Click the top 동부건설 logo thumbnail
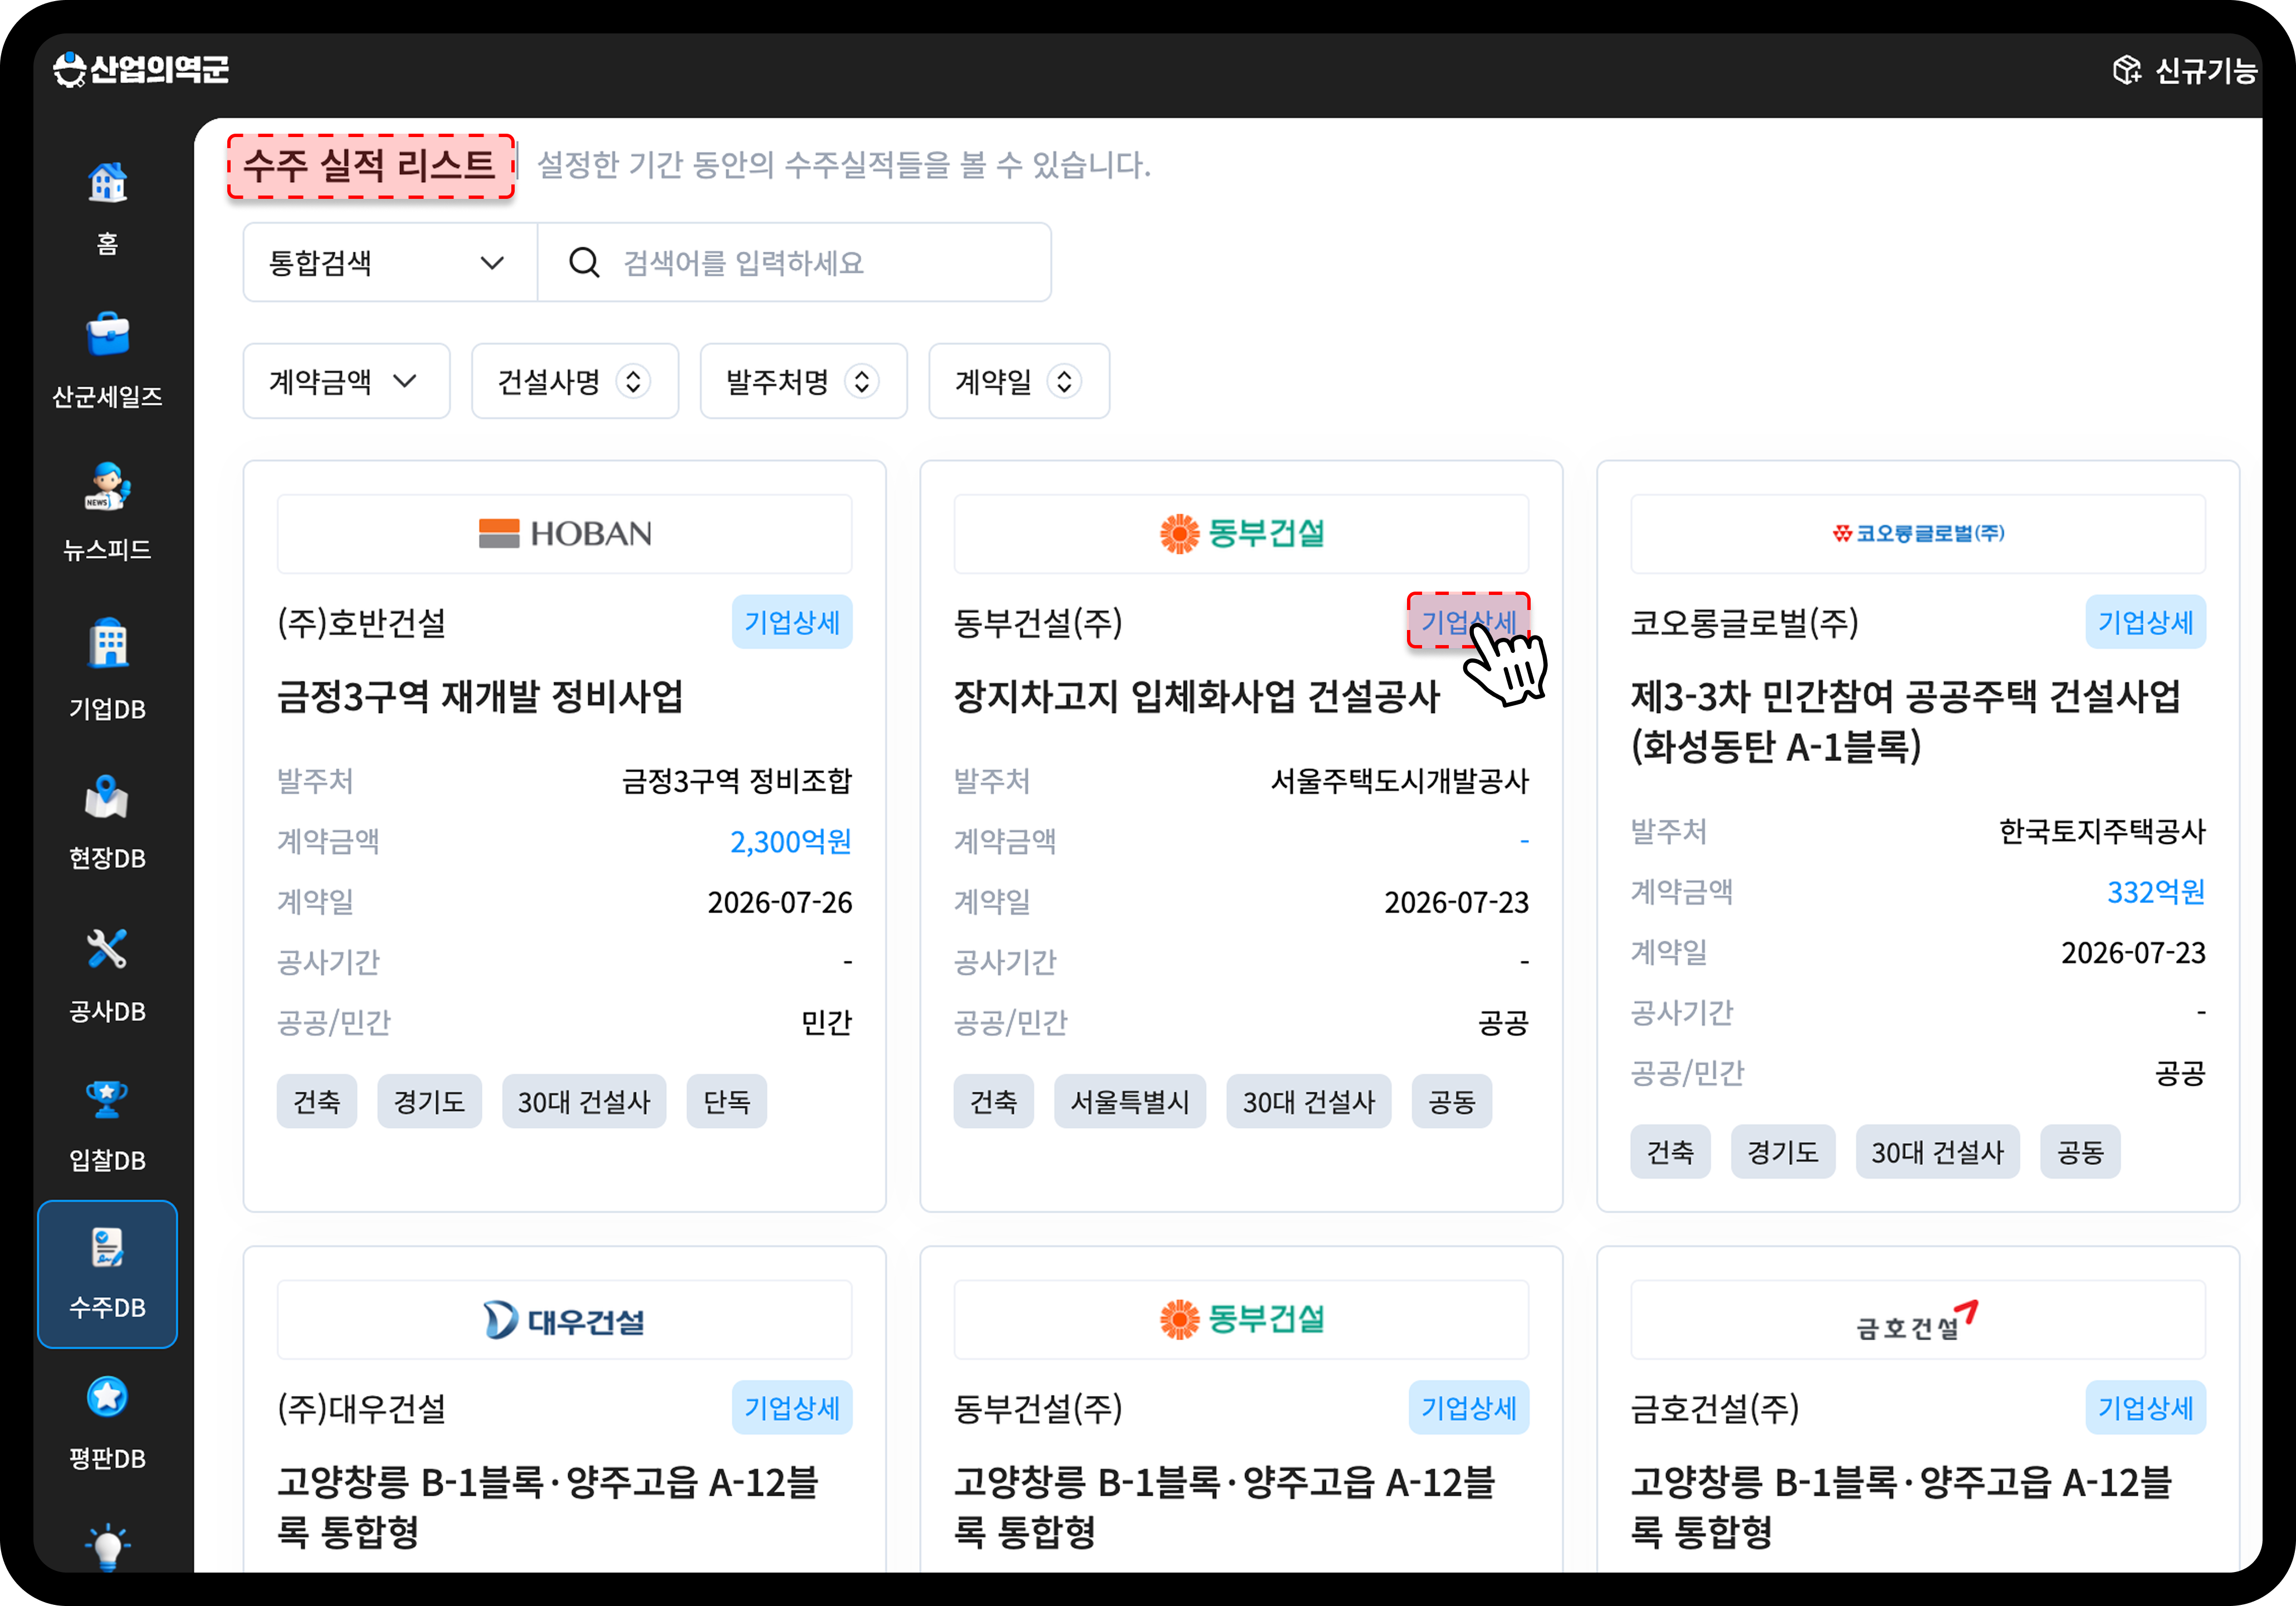 (x=1241, y=533)
